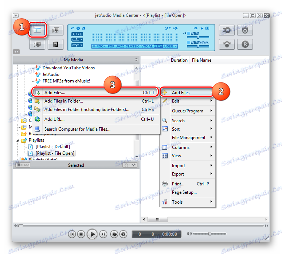Skip to the previous track
Viewport: 282px width, 254px height.
[72, 234]
